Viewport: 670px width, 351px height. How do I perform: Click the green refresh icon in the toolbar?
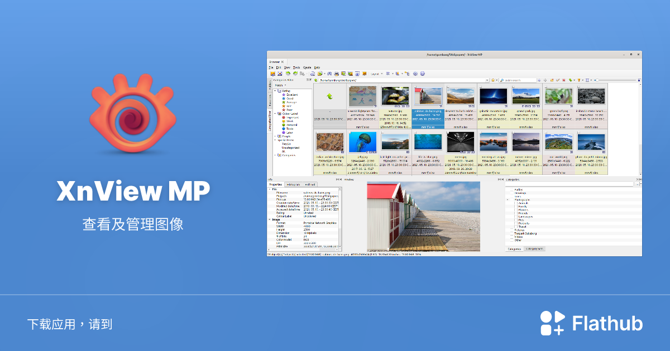point(288,73)
